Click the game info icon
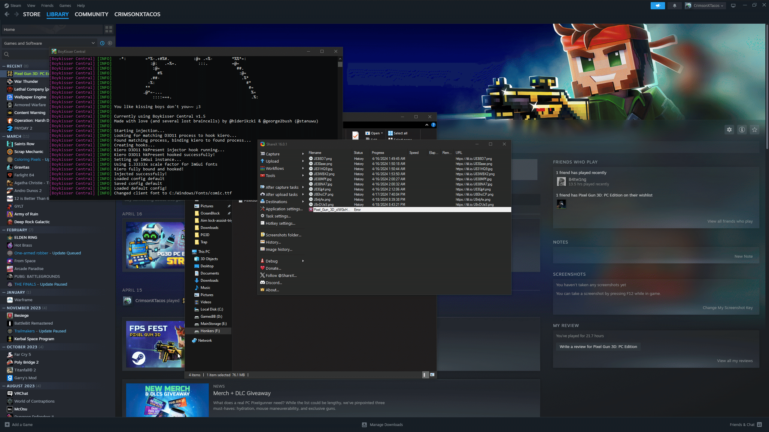Viewport: 769px width, 432px height. [x=742, y=130]
